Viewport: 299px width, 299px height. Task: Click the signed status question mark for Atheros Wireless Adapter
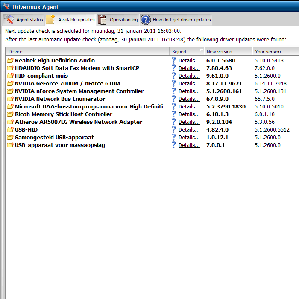click(174, 122)
